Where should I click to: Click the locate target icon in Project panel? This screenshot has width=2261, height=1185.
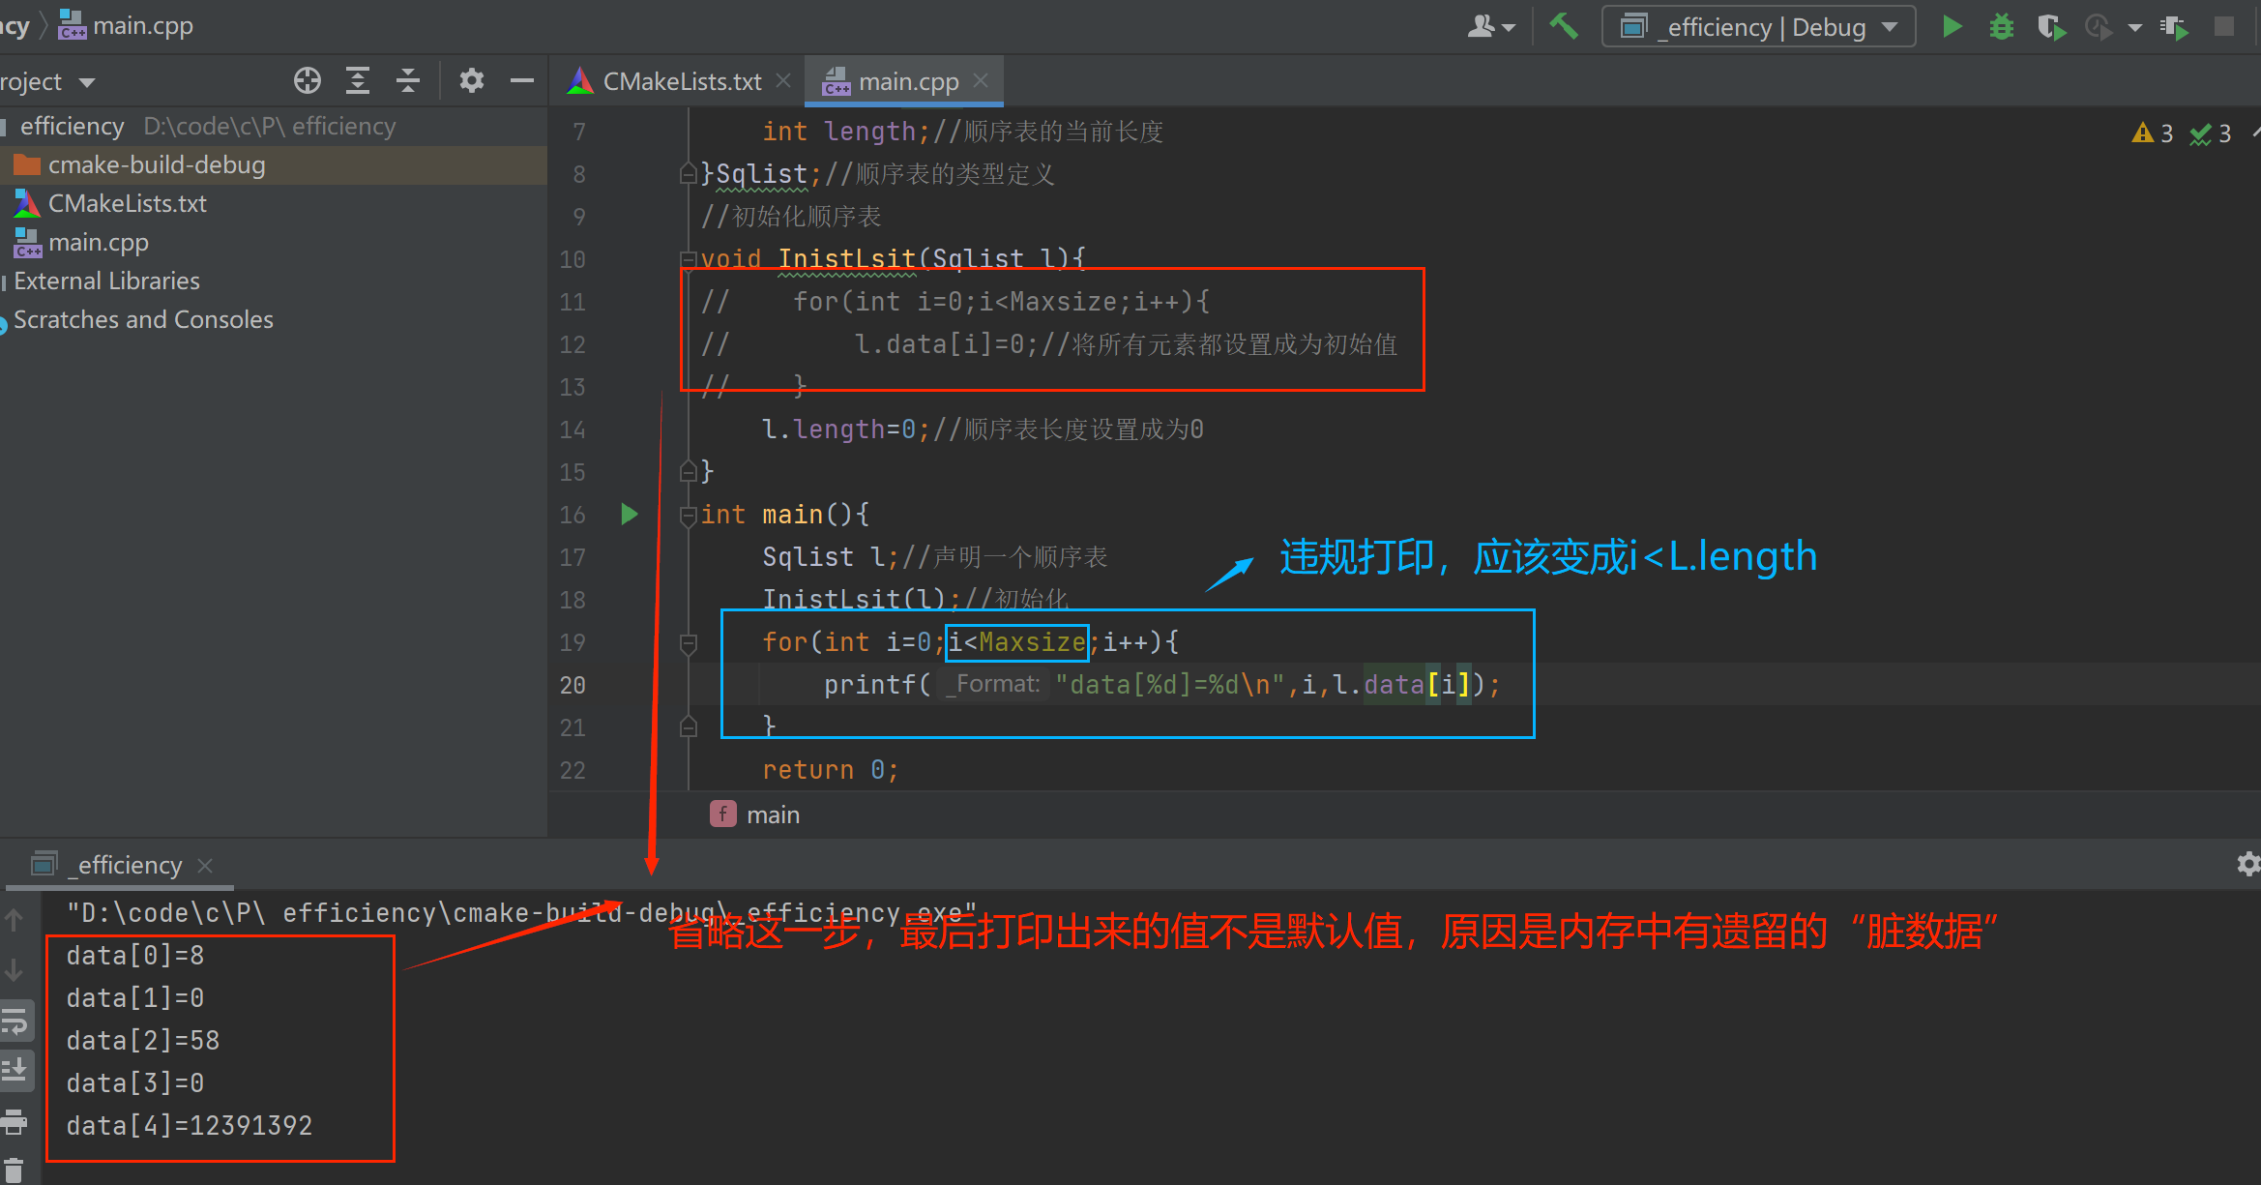coord(307,81)
